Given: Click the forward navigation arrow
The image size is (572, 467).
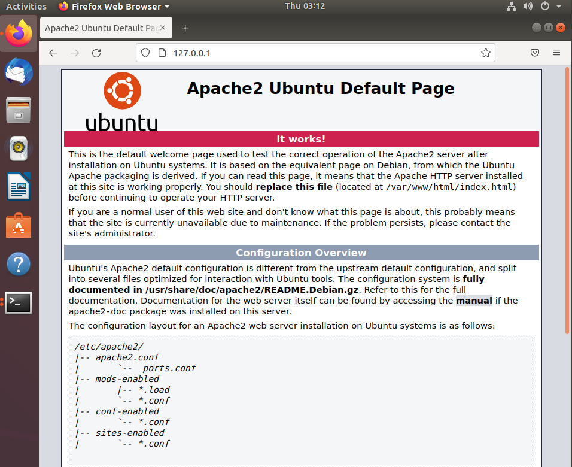Looking at the screenshot, I should [x=75, y=53].
